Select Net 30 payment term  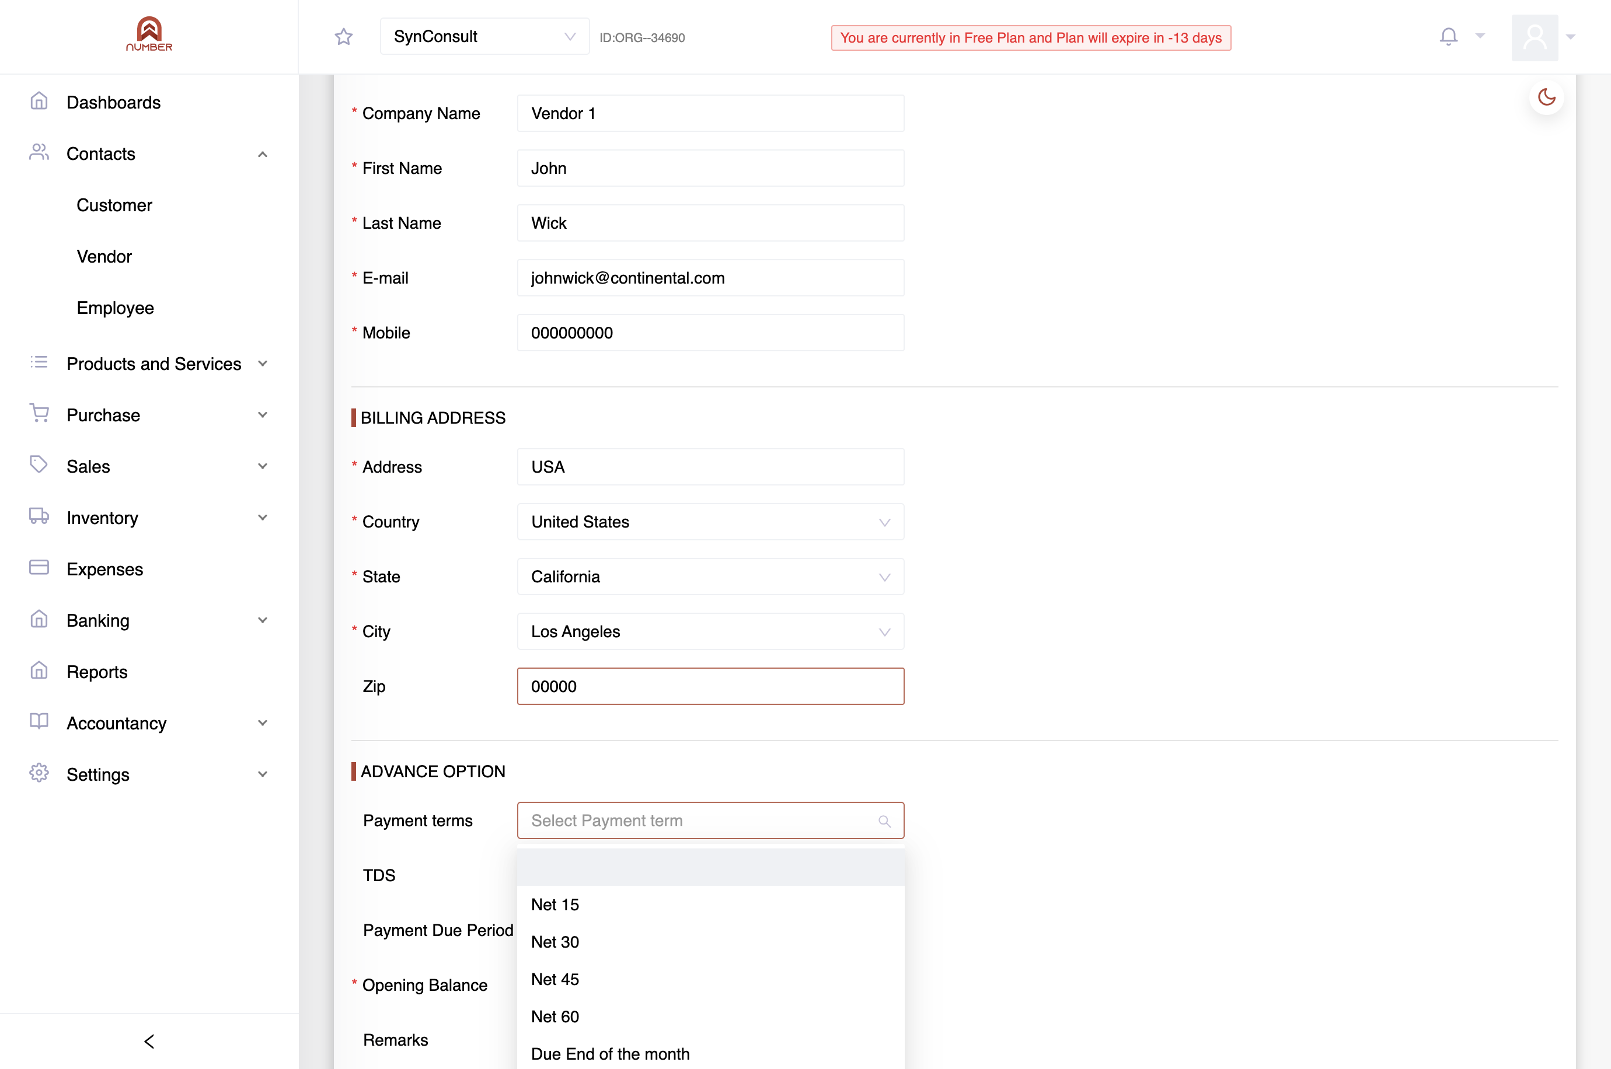pos(710,942)
